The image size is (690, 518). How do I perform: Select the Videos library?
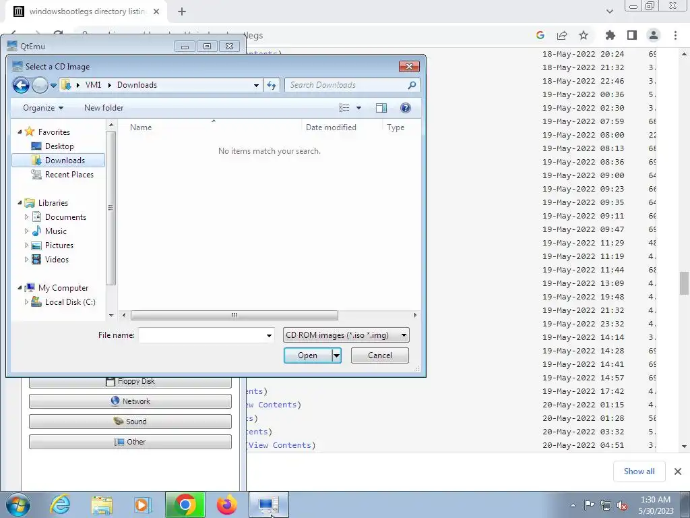click(x=57, y=260)
